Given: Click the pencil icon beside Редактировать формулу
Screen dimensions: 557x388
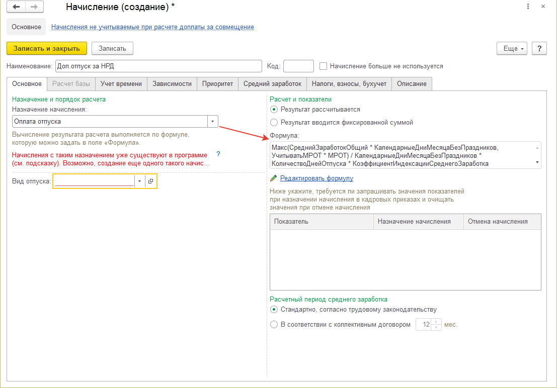Looking at the screenshot, I should (274, 178).
